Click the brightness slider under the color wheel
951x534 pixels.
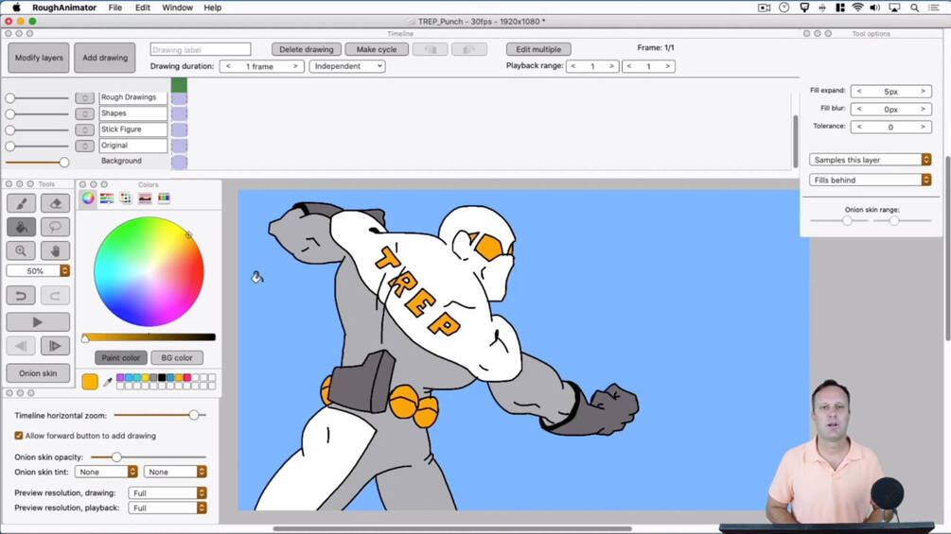[150, 337]
